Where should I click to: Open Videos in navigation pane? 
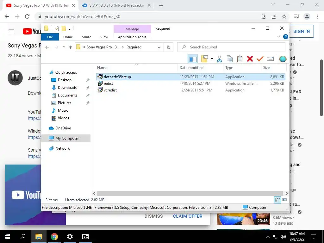point(63,118)
